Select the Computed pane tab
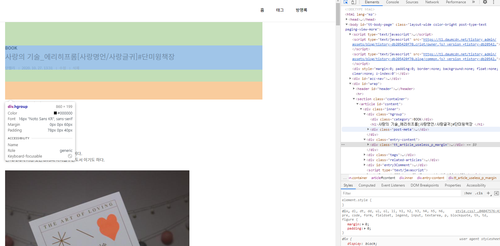The height and width of the screenshot is (246, 500). pos(367,185)
